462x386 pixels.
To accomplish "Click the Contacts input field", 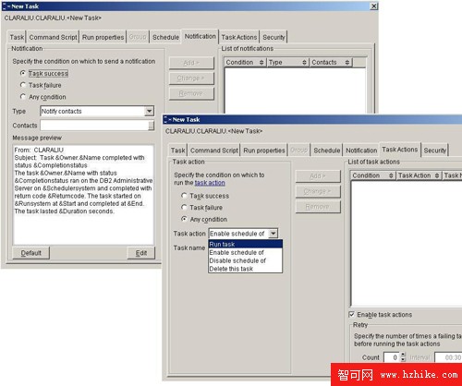I will click(x=94, y=126).
